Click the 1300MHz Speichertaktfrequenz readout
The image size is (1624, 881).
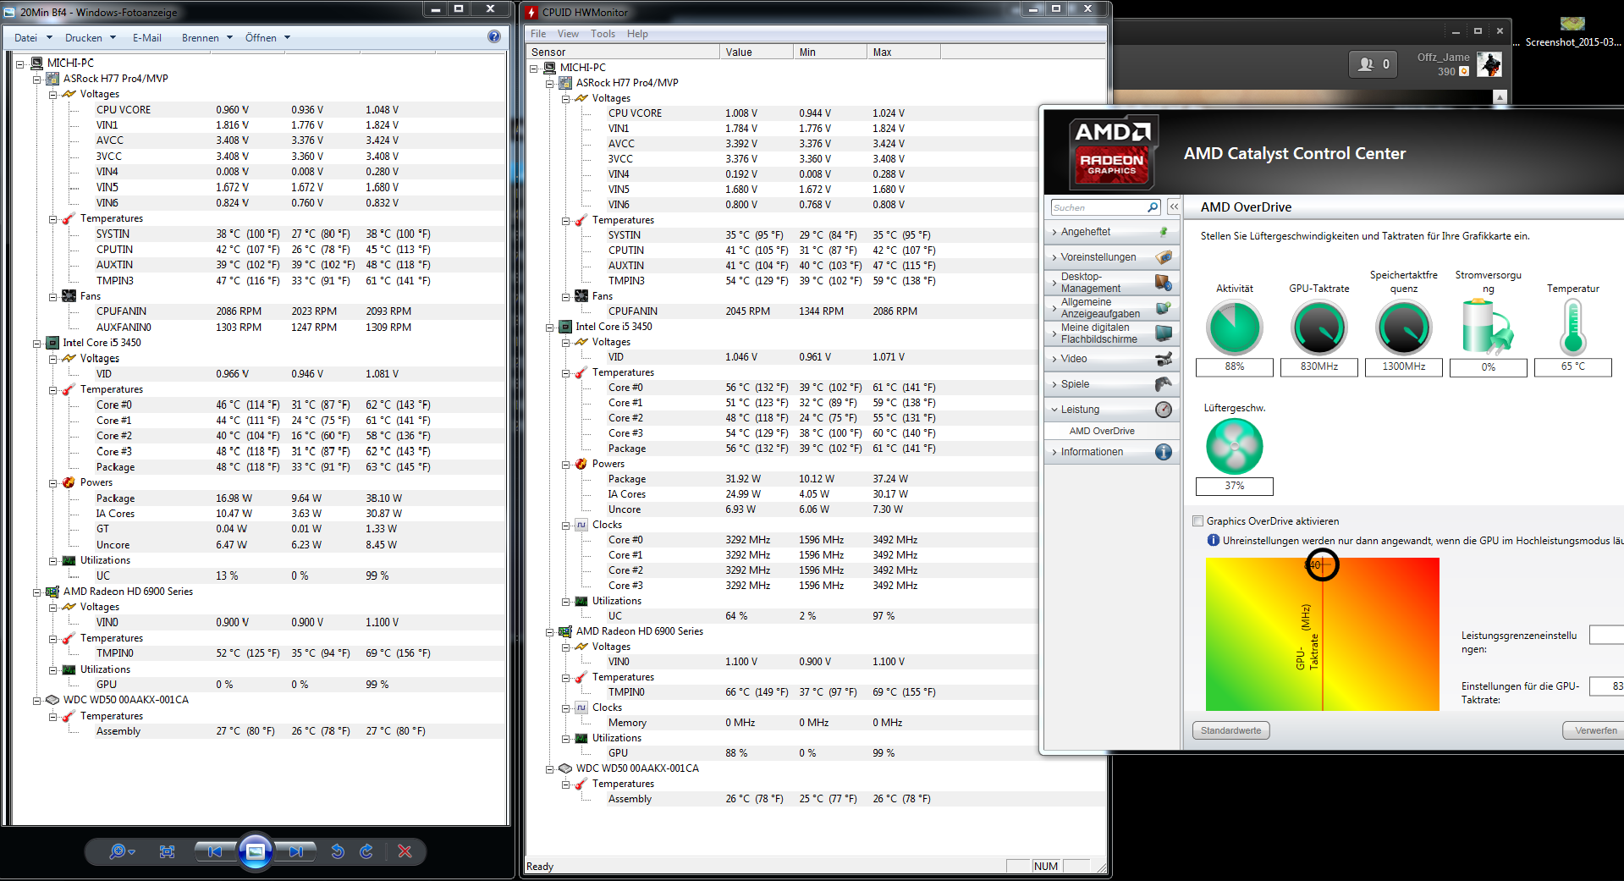coord(1404,366)
